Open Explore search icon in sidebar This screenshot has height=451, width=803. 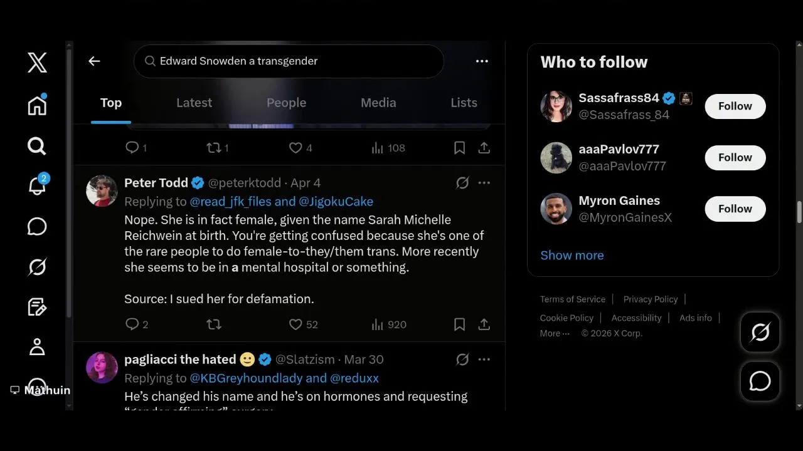coord(37,146)
